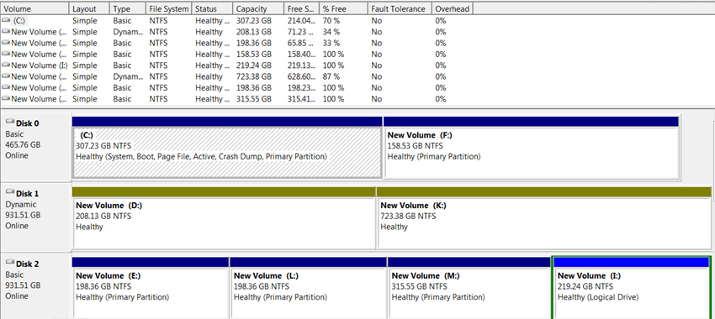The height and width of the screenshot is (319, 715).
Task: Click the drive icon in the 198.23 free space row
Action: (6, 87)
